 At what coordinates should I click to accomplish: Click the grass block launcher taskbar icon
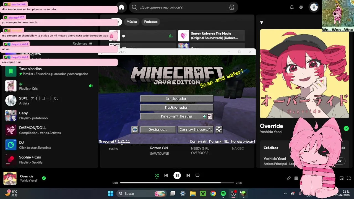click(x=243, y=193)
